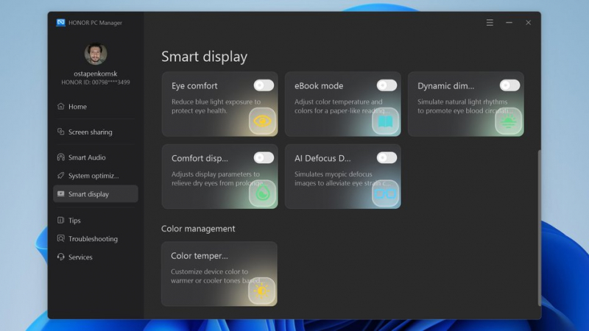This screenshot has height=331, width=589.
Task: Click the Home house icon
Action: pos(60,106)
